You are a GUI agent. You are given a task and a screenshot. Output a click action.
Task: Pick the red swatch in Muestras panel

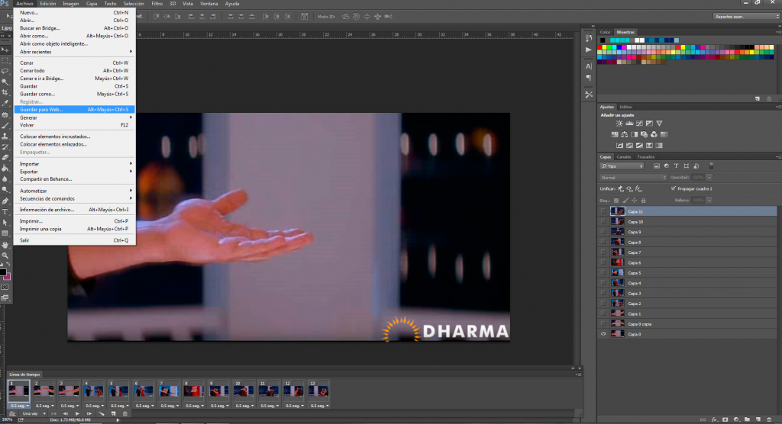(x=599, y=48)
